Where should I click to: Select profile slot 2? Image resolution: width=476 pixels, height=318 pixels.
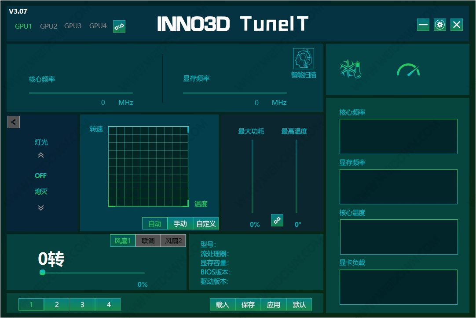point(57,304)
